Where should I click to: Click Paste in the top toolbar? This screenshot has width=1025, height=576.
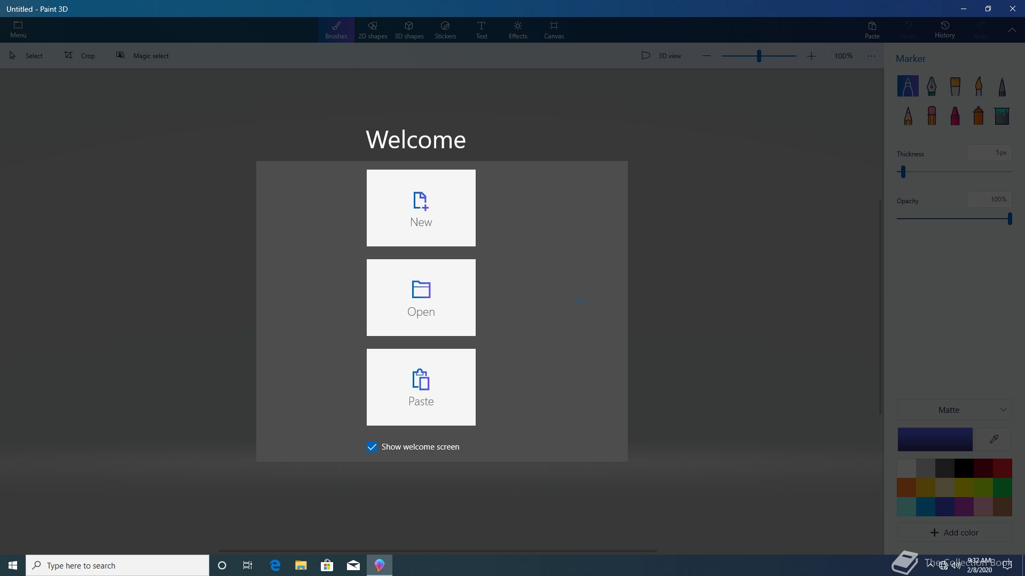coord(872,30)
